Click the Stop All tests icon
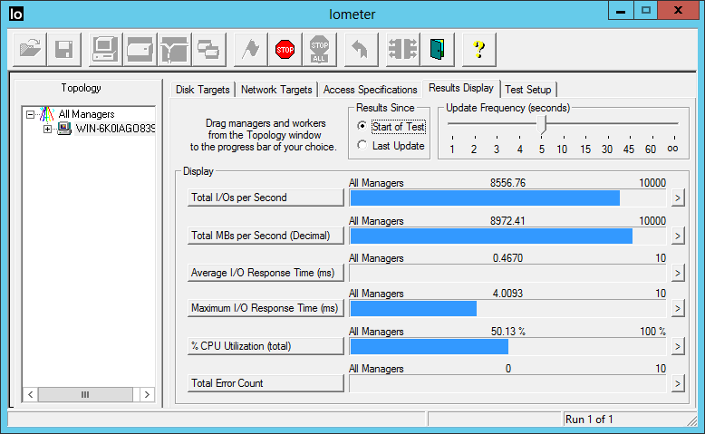The height and width of the screenshot is (434, 705). point(320,50)
